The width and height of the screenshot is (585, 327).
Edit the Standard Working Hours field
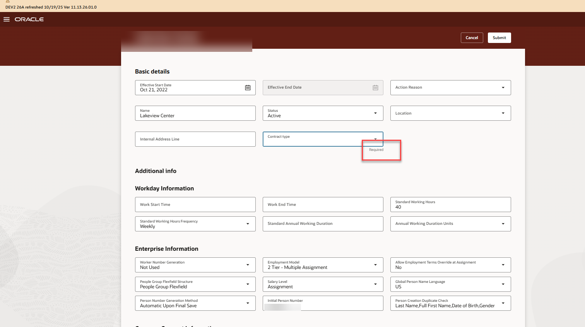click(451, 204)
